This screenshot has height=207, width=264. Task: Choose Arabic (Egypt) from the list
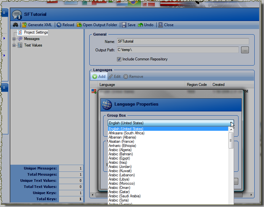[x=119, y=158]
